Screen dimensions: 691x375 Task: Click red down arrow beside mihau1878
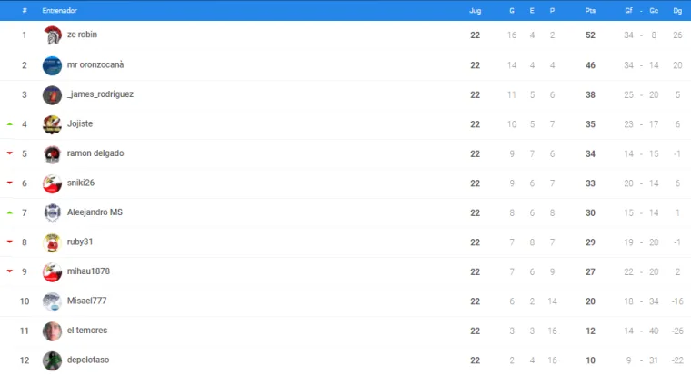tap(10, 271)
